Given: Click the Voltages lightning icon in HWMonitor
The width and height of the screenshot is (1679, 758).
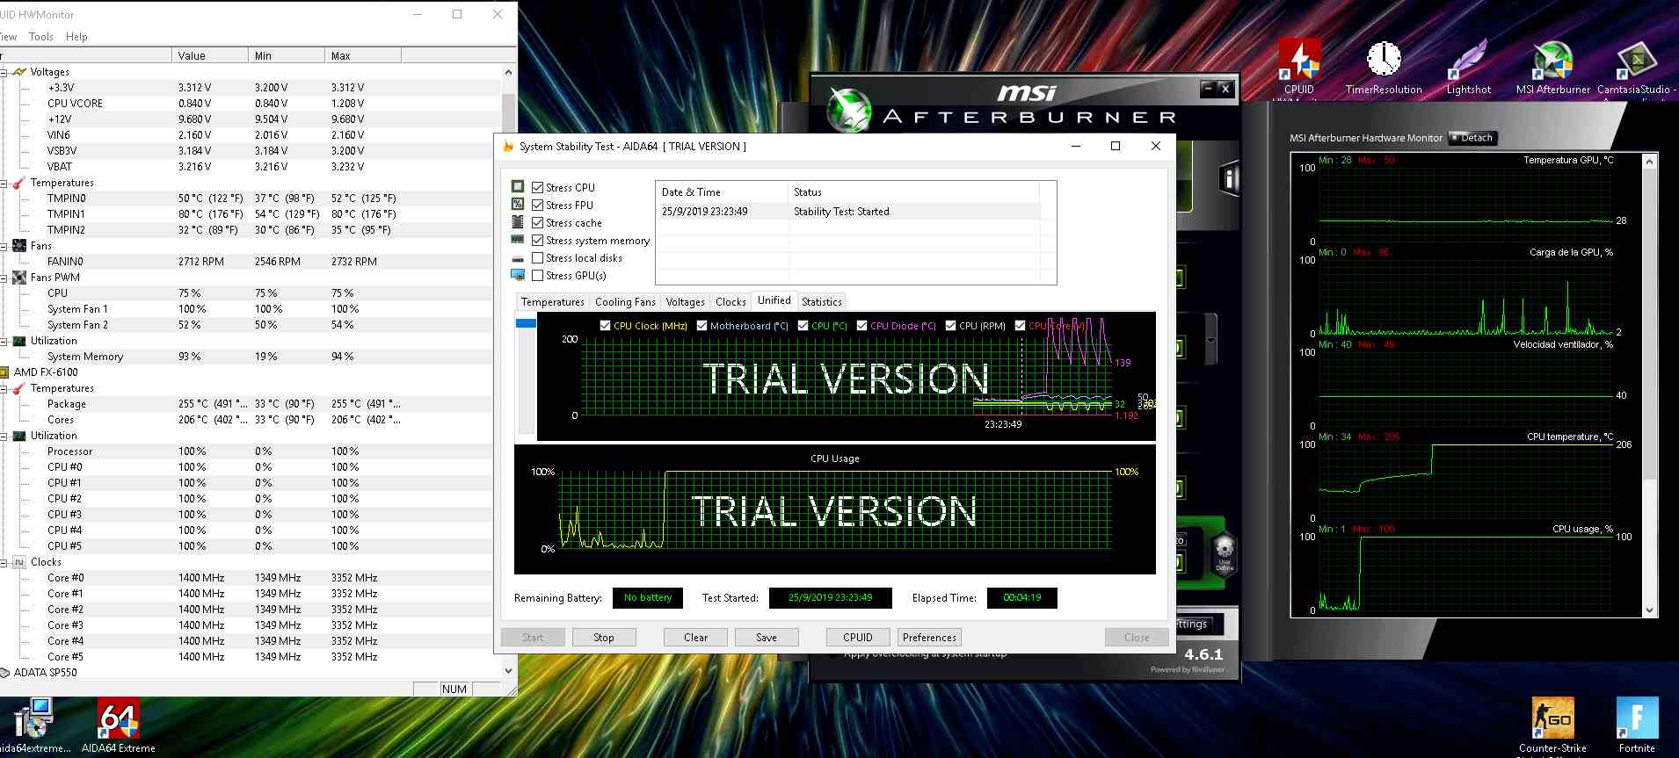Looking at the screenshot, I should point(19,72).
